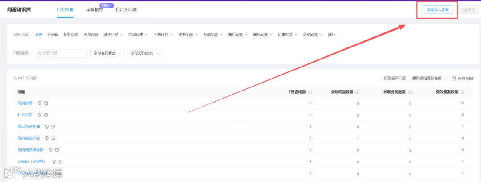
Task: Click linked product count 2 for 什么材质
Action: click(x=358, y=115)
